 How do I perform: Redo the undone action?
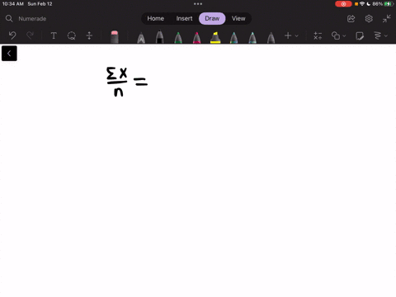[30, 35]
